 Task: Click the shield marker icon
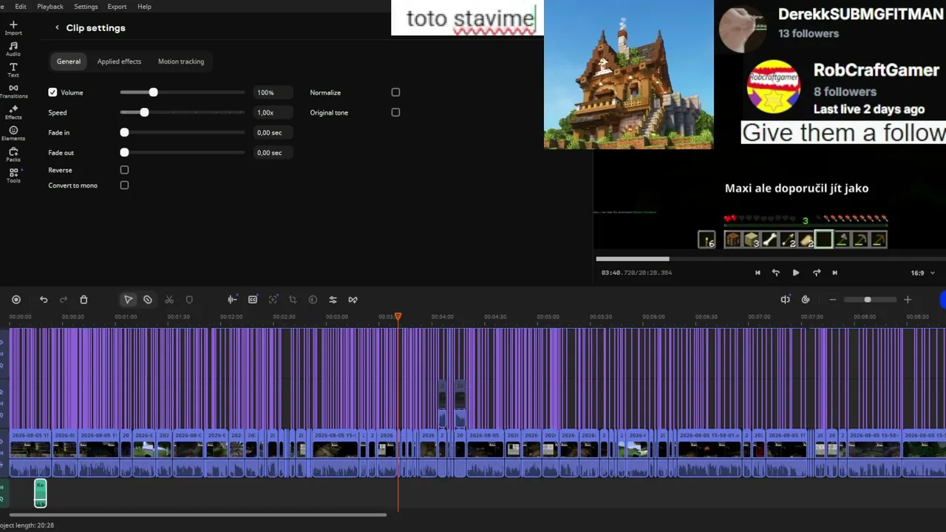pos(189,299)
